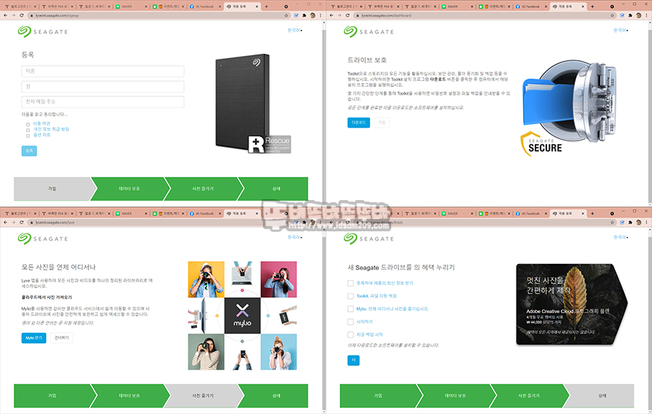The image size is (652, 414).
Task: Reload the lyve page window
Action: (x=22, y=222)
